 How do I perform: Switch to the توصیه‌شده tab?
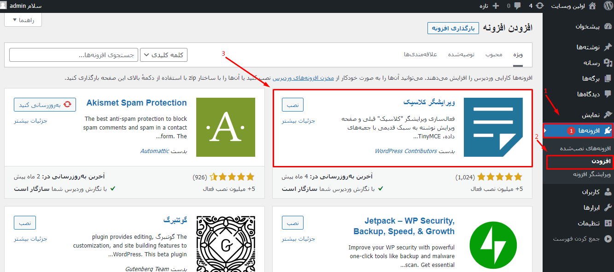462,54
